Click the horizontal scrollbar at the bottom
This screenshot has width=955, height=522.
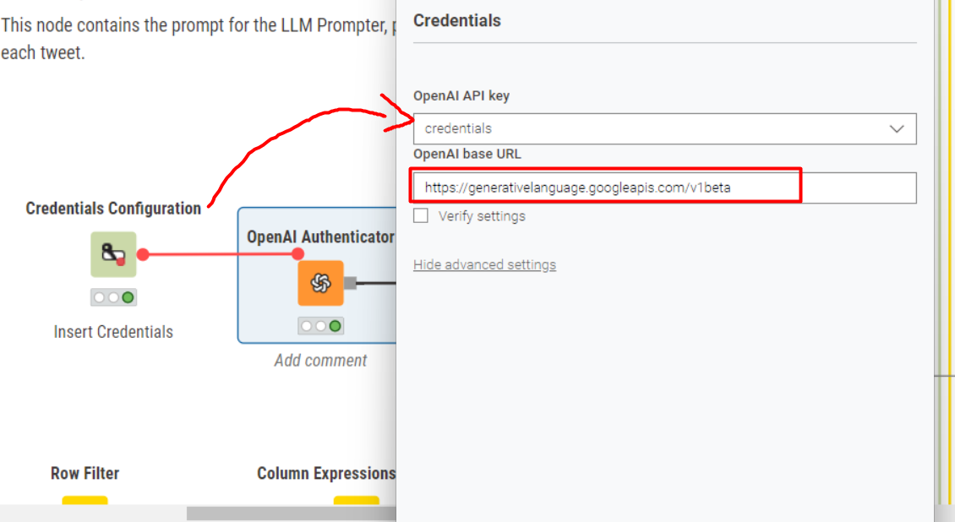(291, 514)
